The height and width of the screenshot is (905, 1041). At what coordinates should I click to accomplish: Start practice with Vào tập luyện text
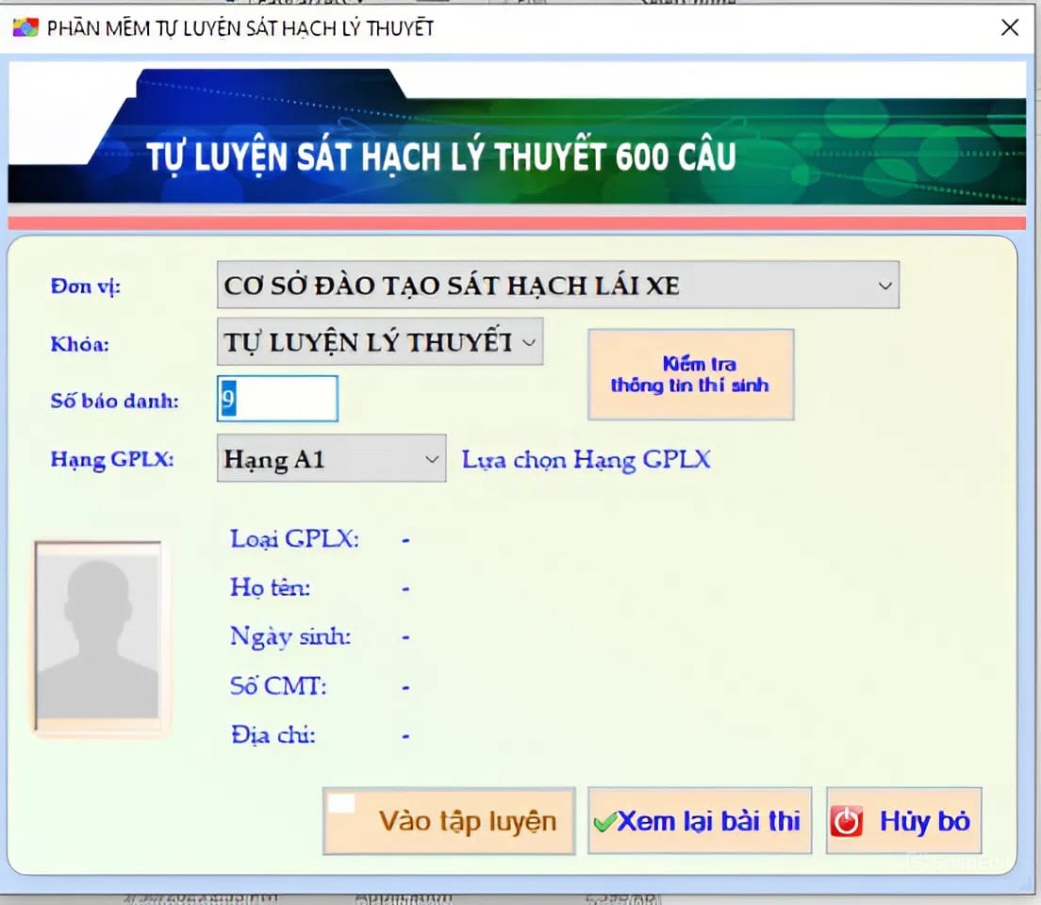pos(468,821)
